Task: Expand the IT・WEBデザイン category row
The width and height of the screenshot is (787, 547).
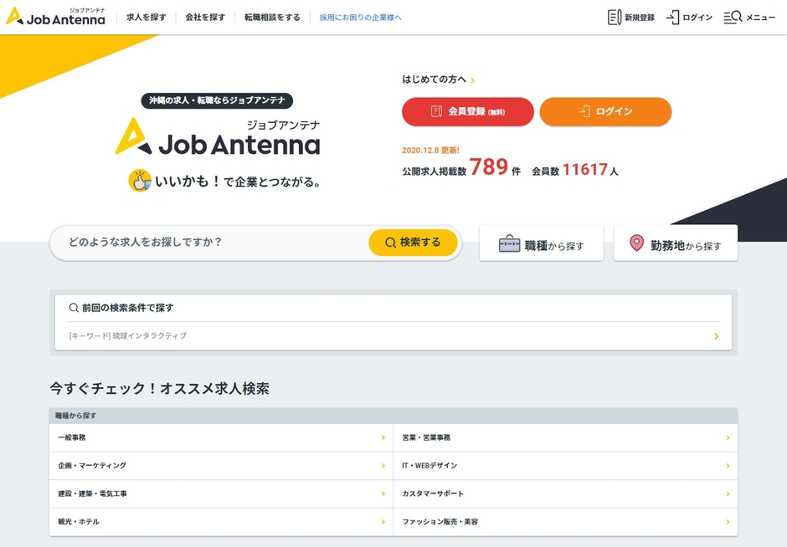Action: click(565, 465)
